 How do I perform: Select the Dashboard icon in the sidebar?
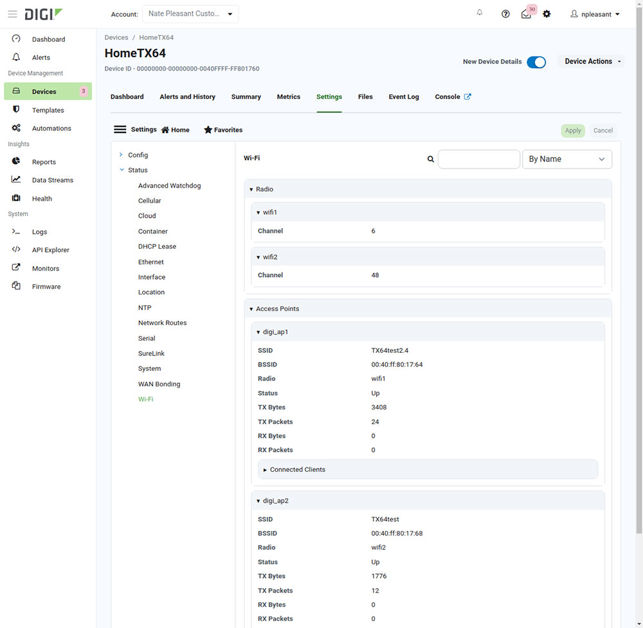[x=15, y=39]
